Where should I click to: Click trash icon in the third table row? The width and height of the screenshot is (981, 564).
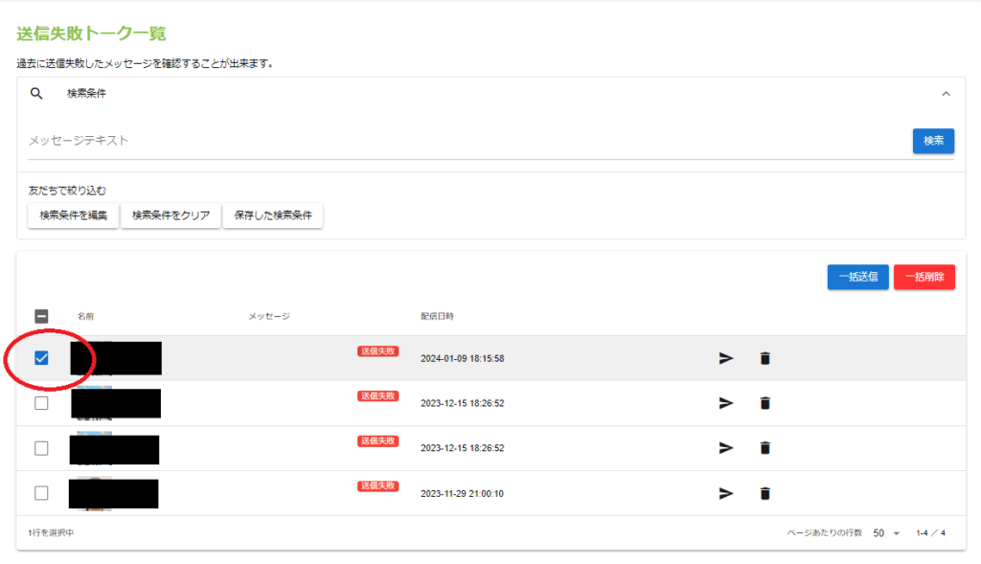[764, 448]
